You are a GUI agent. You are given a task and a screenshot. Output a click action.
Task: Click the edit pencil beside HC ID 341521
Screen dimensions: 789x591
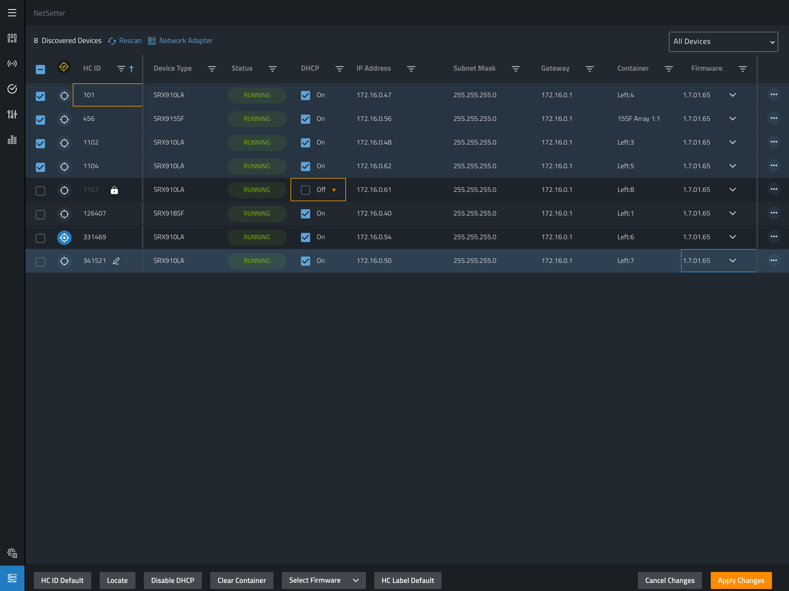(x=116, y=261)
